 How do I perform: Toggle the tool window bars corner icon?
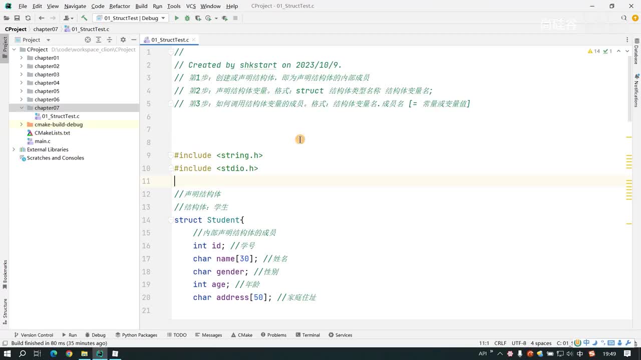pyautogui.click(x=5, y=343)
